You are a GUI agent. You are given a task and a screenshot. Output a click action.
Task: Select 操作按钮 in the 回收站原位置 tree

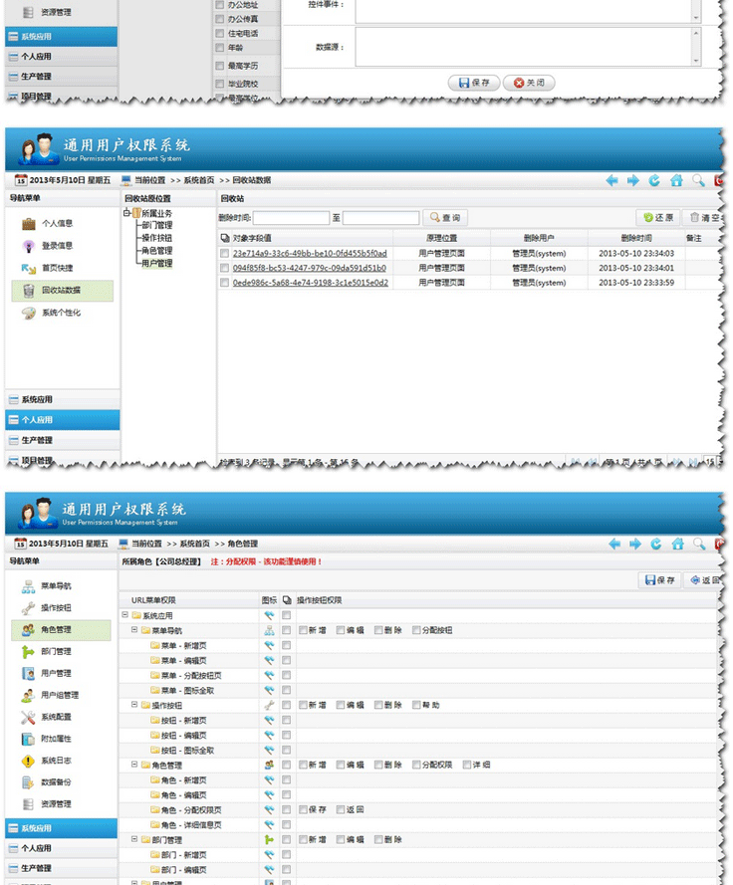click(x=157, y=238)
